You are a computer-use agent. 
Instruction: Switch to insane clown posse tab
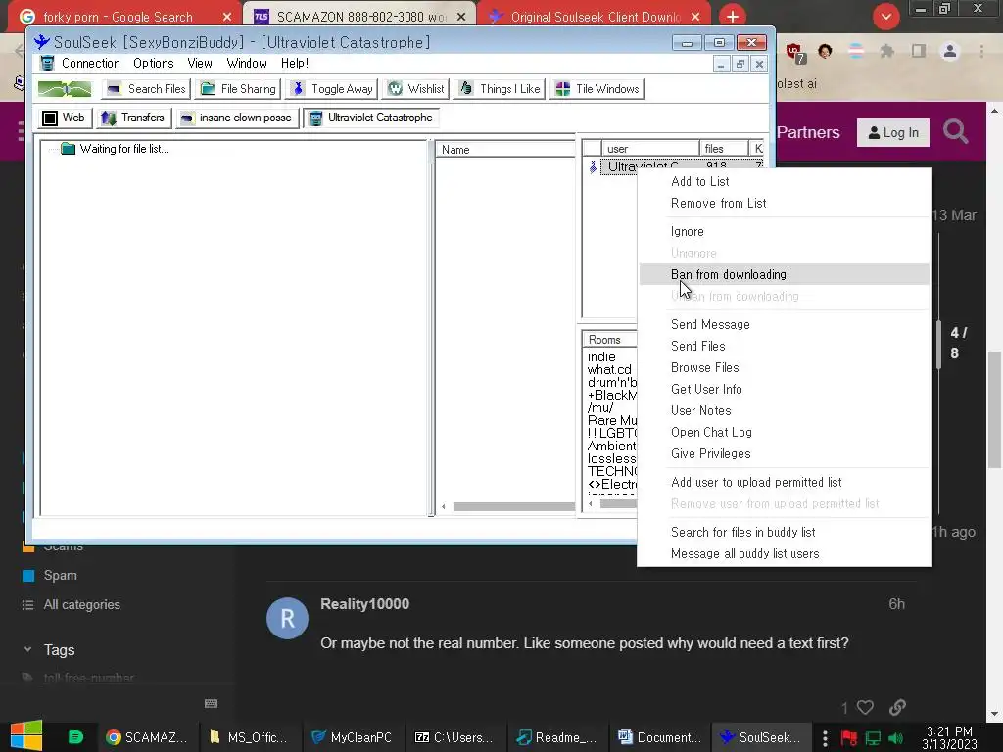pyautogui.click(x=237, y=117)
